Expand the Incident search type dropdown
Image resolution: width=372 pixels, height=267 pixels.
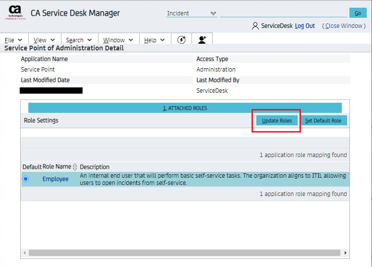pos(213,13)
